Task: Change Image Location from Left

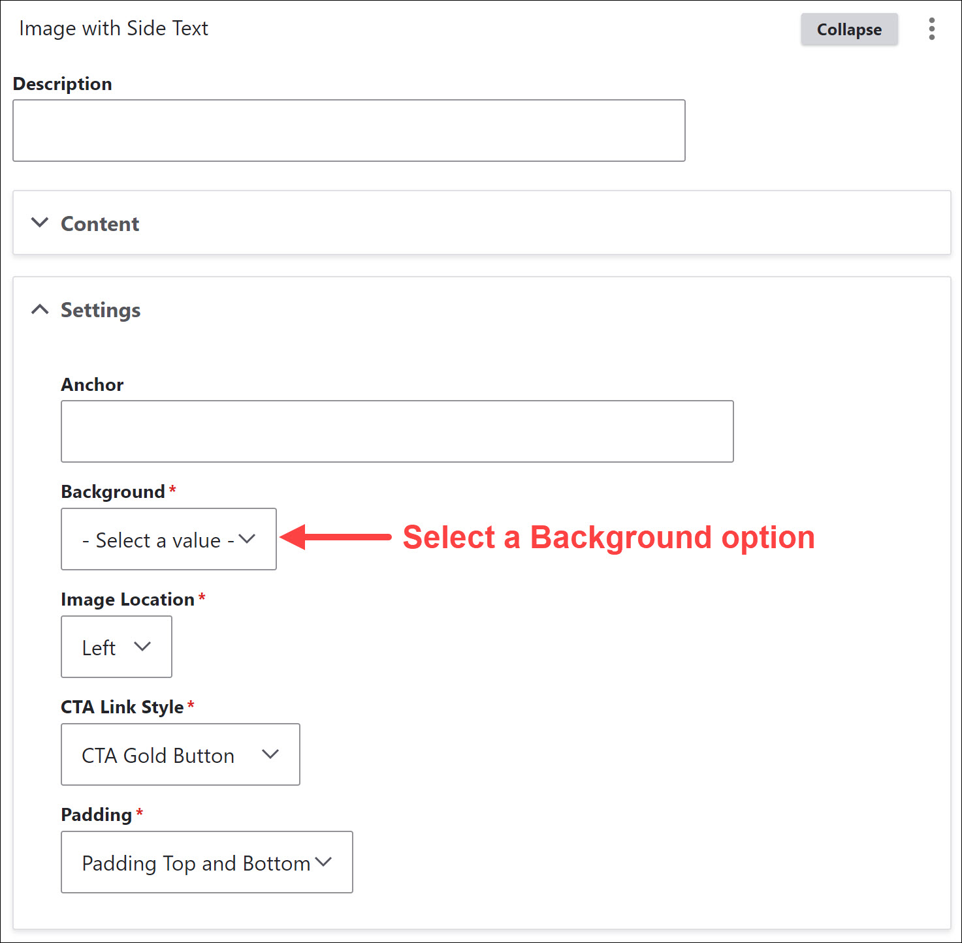Action: (x=116, y=647)
